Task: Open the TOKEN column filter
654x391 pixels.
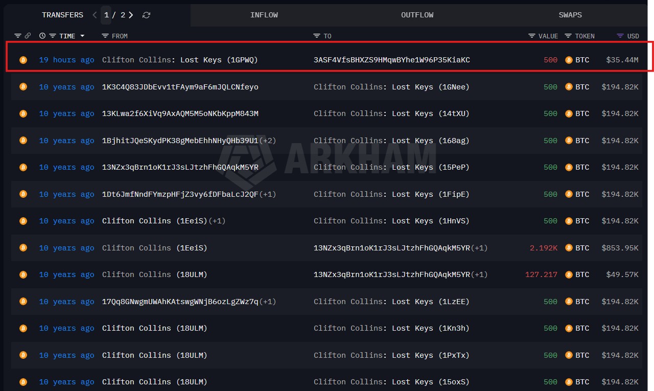Action: point(568,36)
